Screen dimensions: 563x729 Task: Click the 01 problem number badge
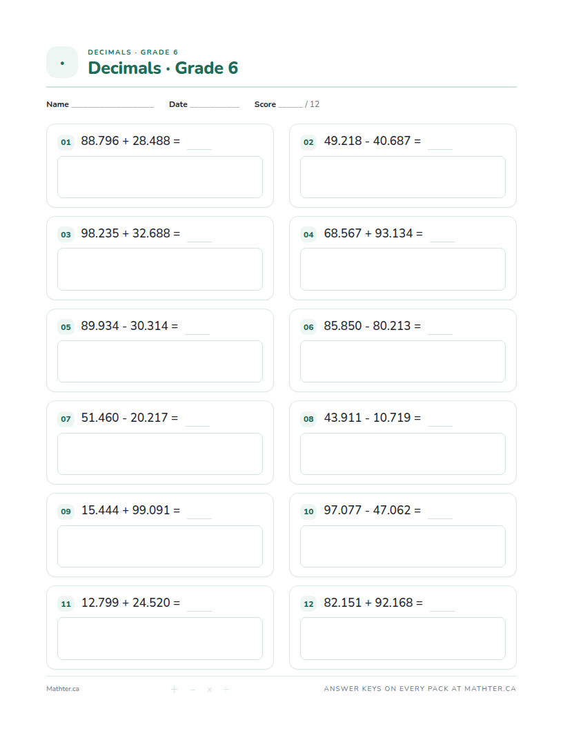66,142
